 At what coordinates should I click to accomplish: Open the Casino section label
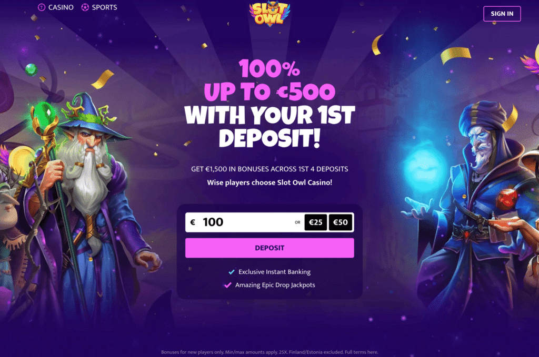click(x=61, y=7)
